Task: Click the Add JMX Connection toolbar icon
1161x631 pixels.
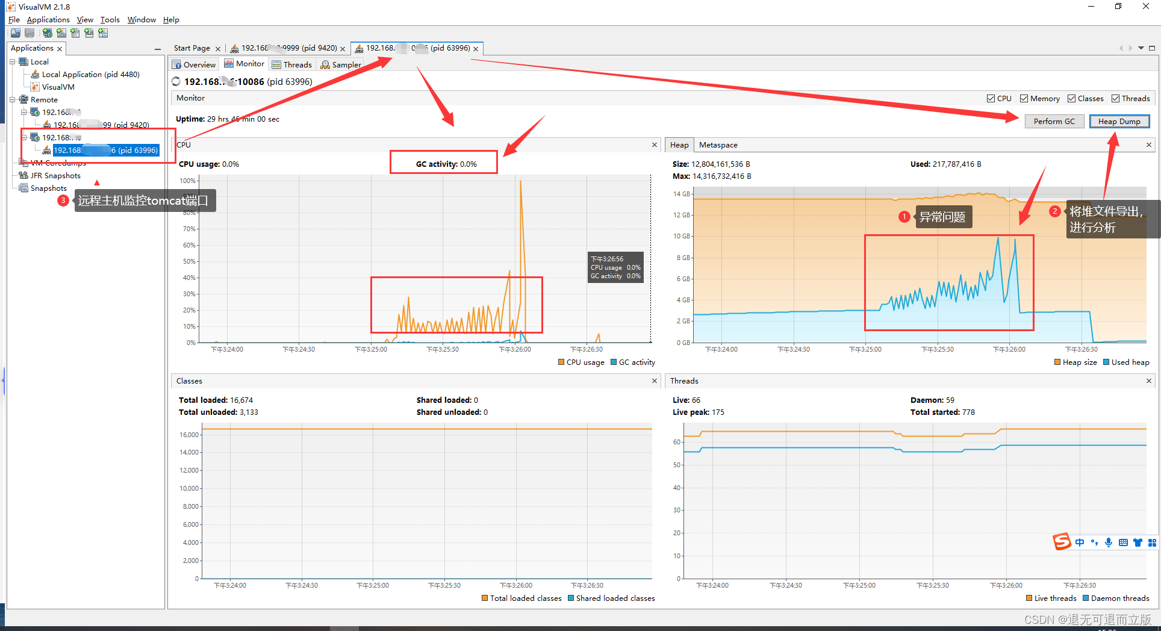Action: pos(61,33)
